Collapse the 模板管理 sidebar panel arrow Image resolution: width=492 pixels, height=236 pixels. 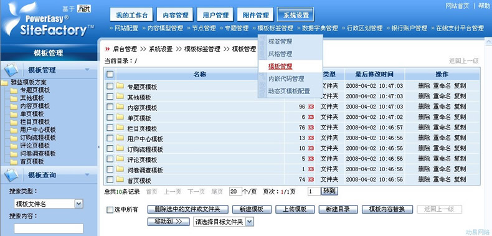pos(87,70)
